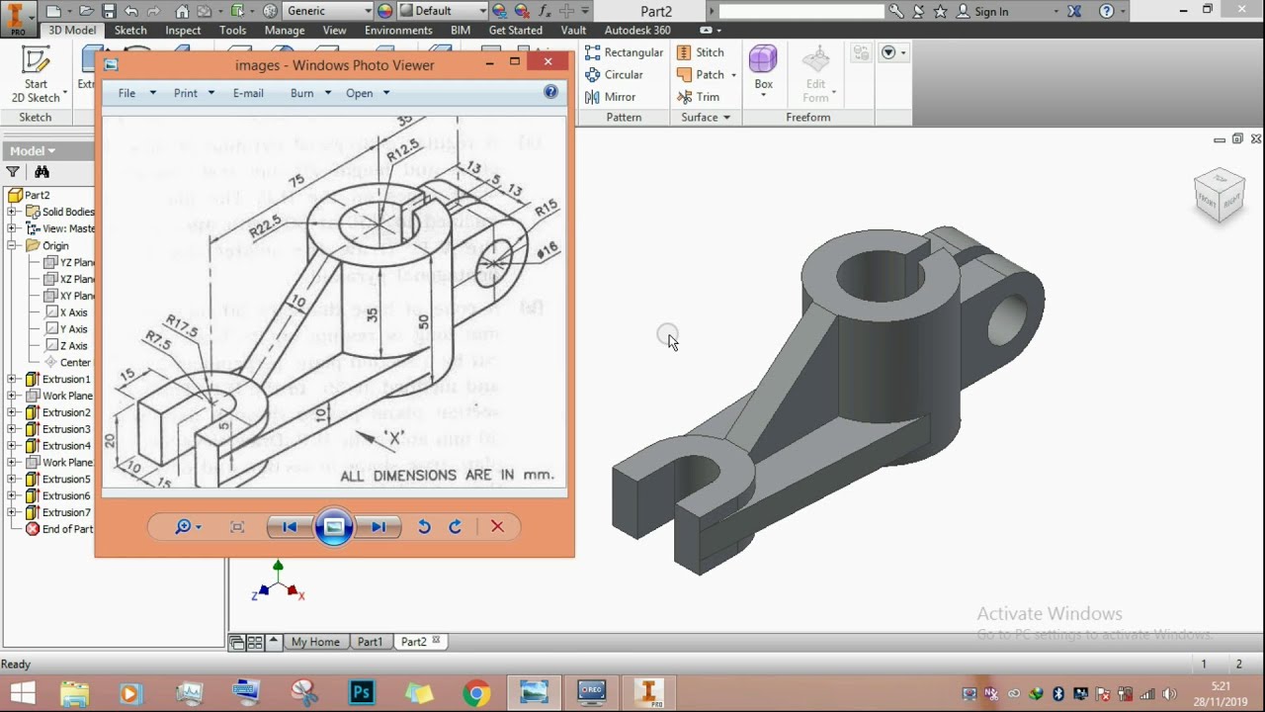Activate the Mirror tool
The width and height of the screenshot is (1265, 712).
(x=610, y=97)
